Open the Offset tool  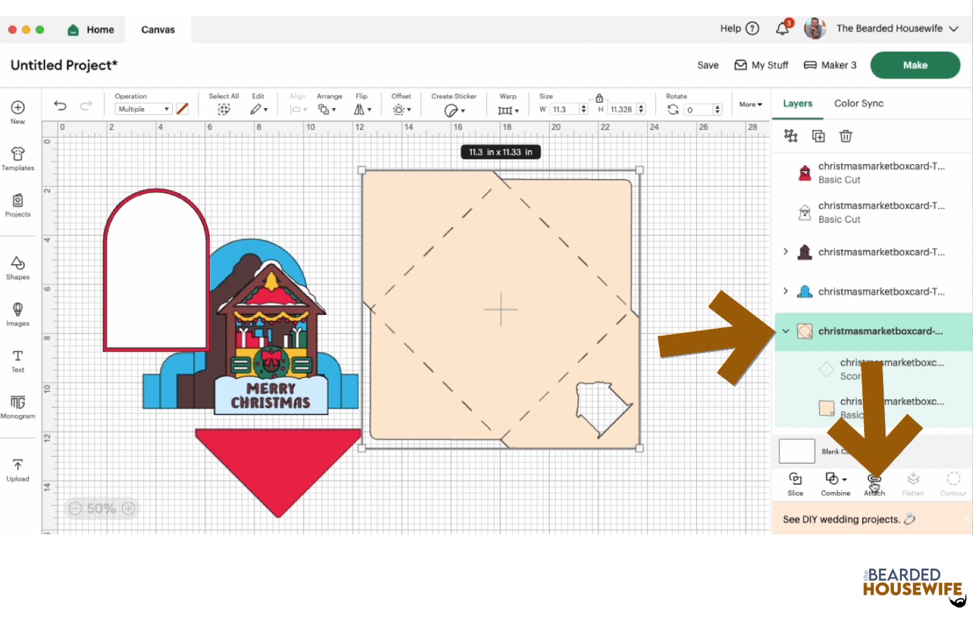tap(401, 109)
